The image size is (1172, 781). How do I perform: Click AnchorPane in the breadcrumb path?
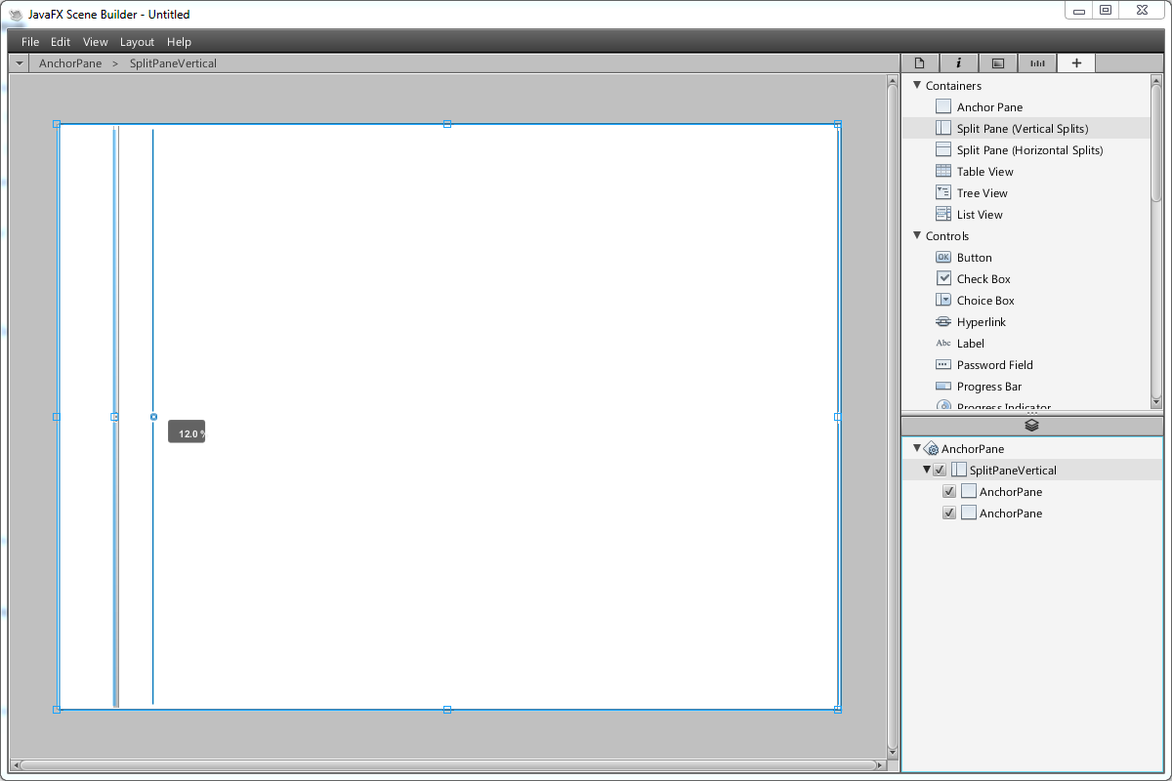click(70, 63)
